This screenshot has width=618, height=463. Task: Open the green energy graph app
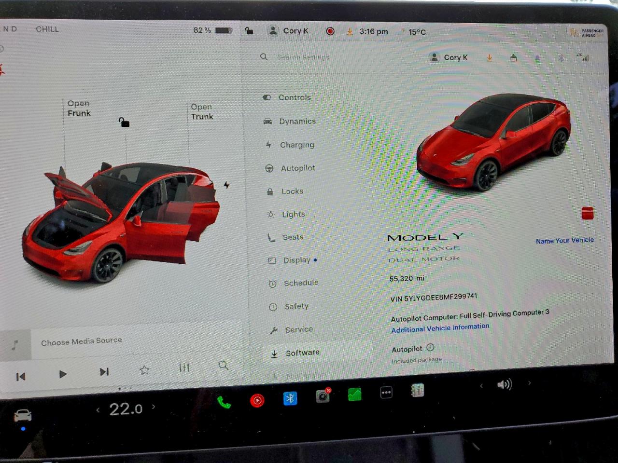tap(354, 394)
